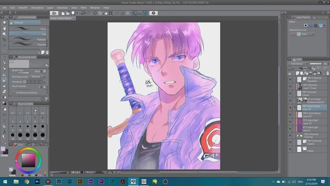Select the Layer 3 Hard light layer

(312, 129)
